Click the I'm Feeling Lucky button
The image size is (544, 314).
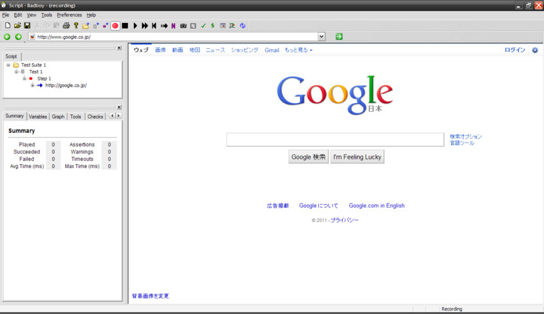(358, 157)
